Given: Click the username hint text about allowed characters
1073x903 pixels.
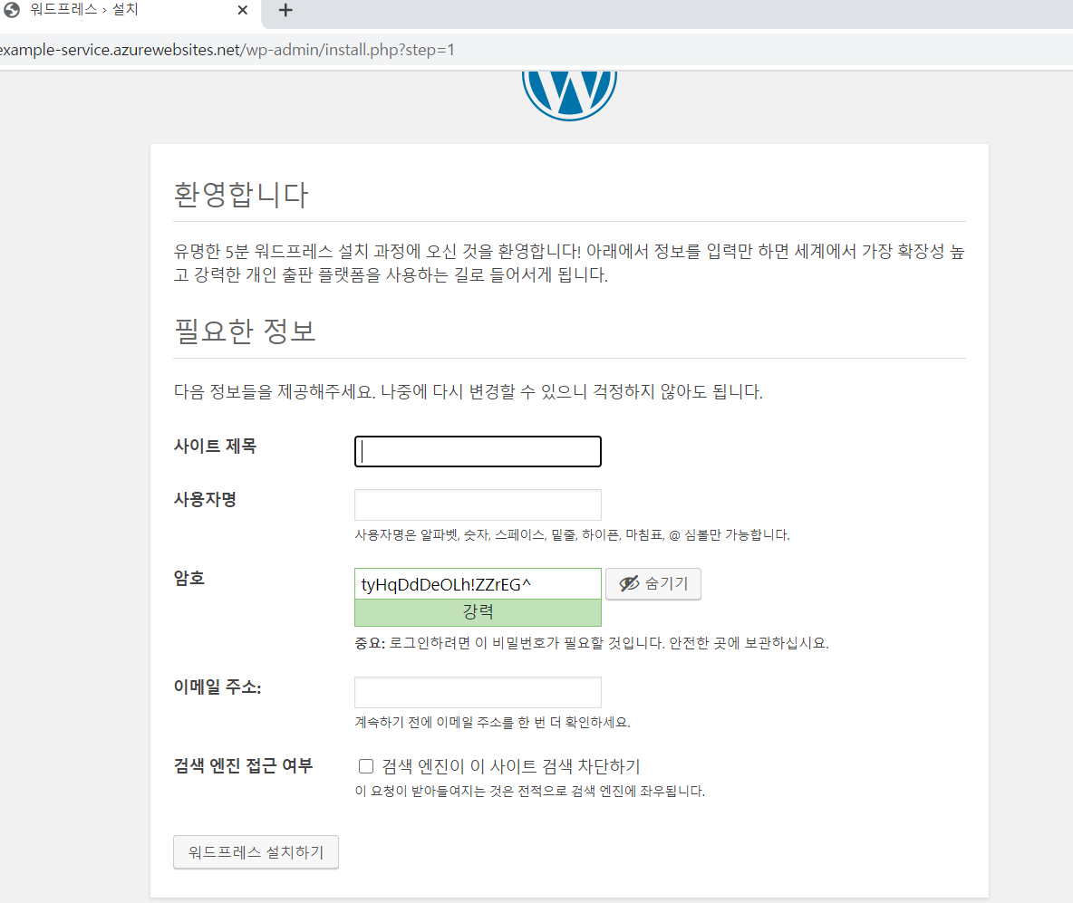Looking at the screenshot, I should pos(572,535).
